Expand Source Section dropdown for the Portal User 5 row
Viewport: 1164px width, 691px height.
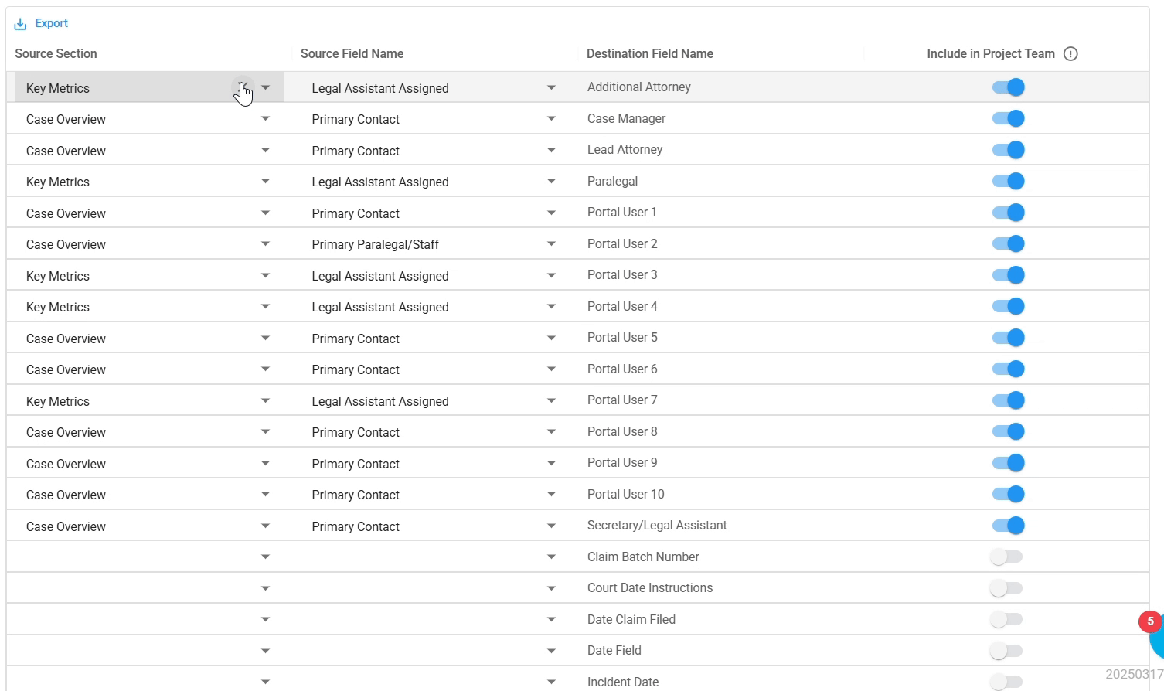(266, 338)
